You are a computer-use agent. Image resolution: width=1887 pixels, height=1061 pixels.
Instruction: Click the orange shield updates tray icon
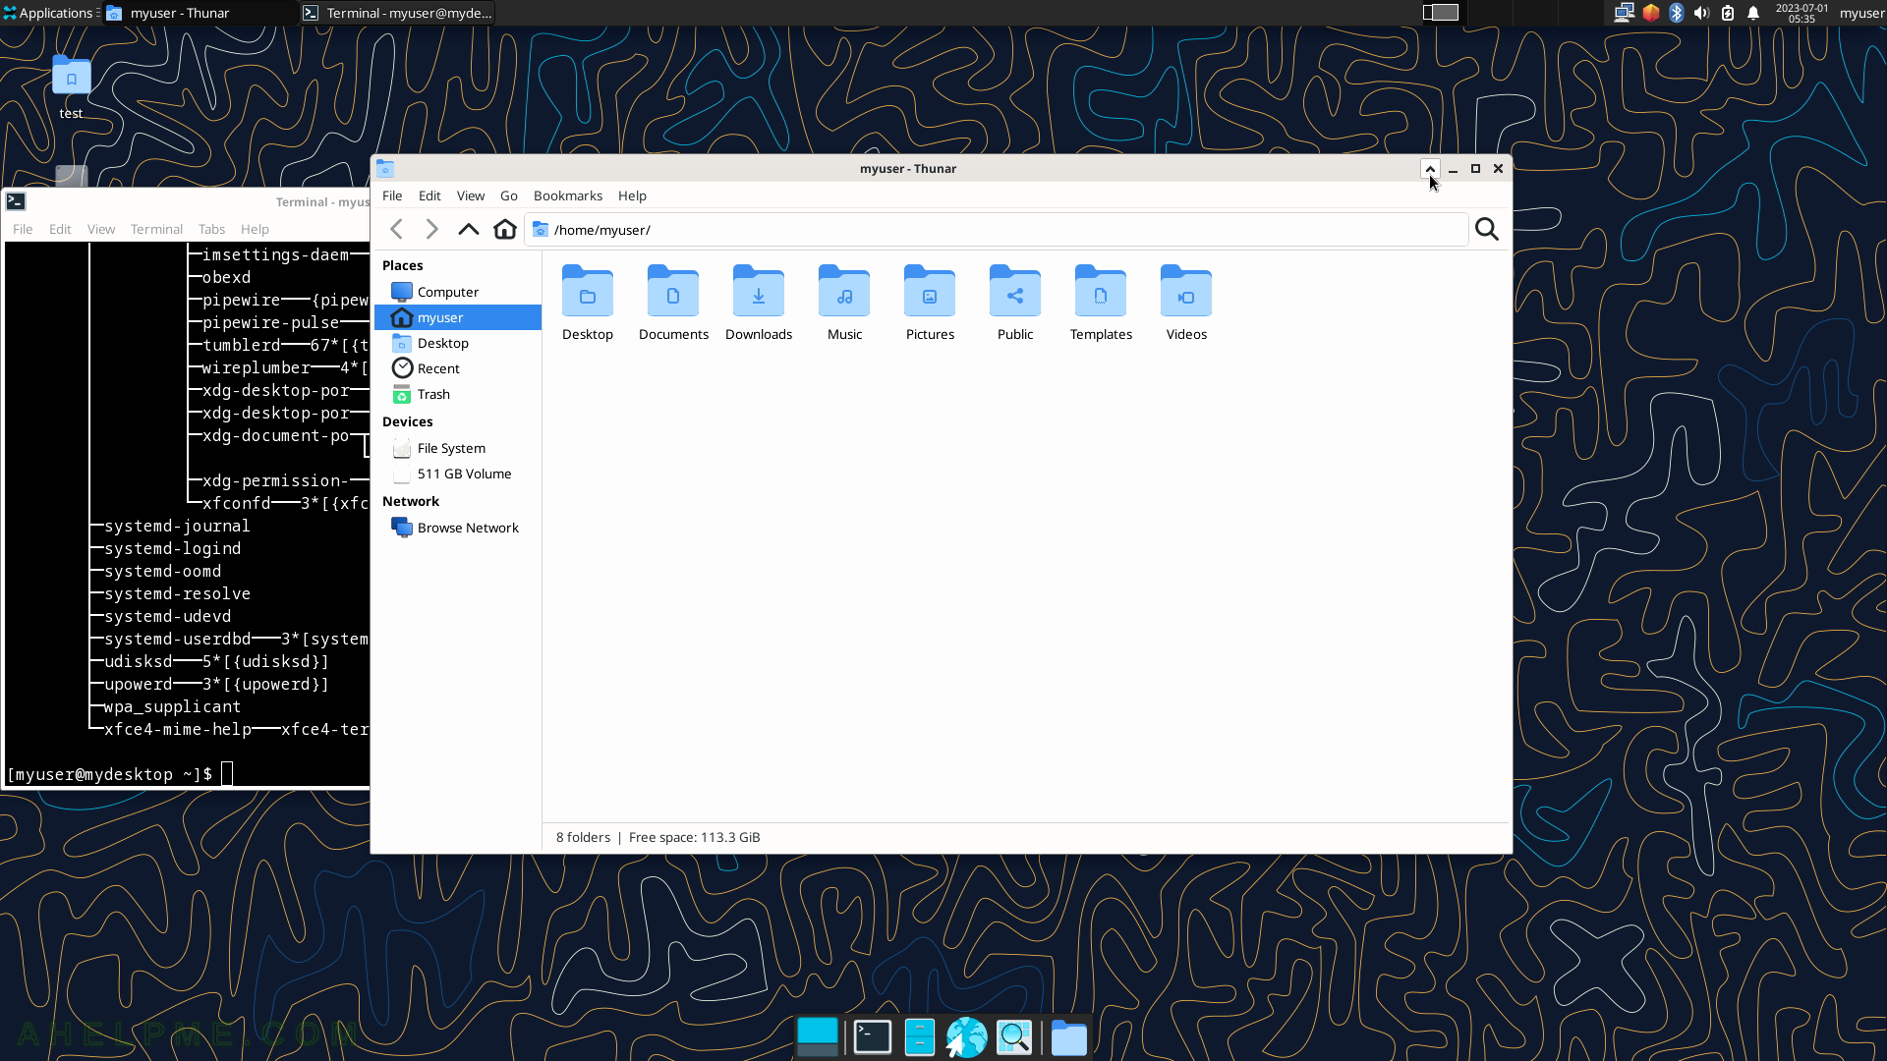1651,13
